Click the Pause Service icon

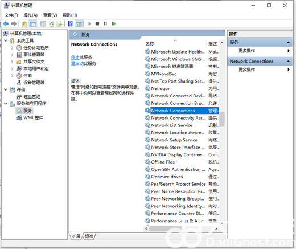point(105,23)
